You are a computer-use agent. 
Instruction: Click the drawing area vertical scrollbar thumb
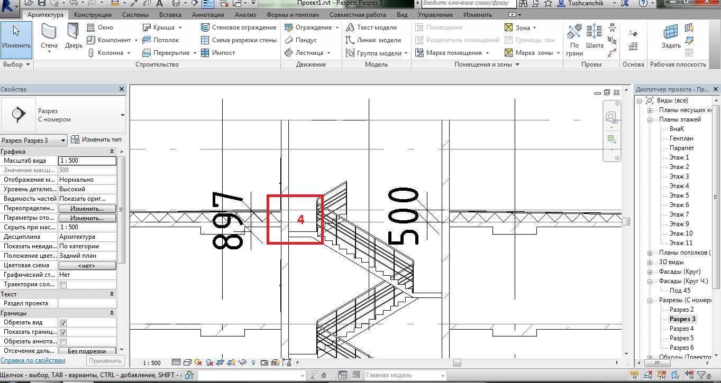click(x=626, y=221)
